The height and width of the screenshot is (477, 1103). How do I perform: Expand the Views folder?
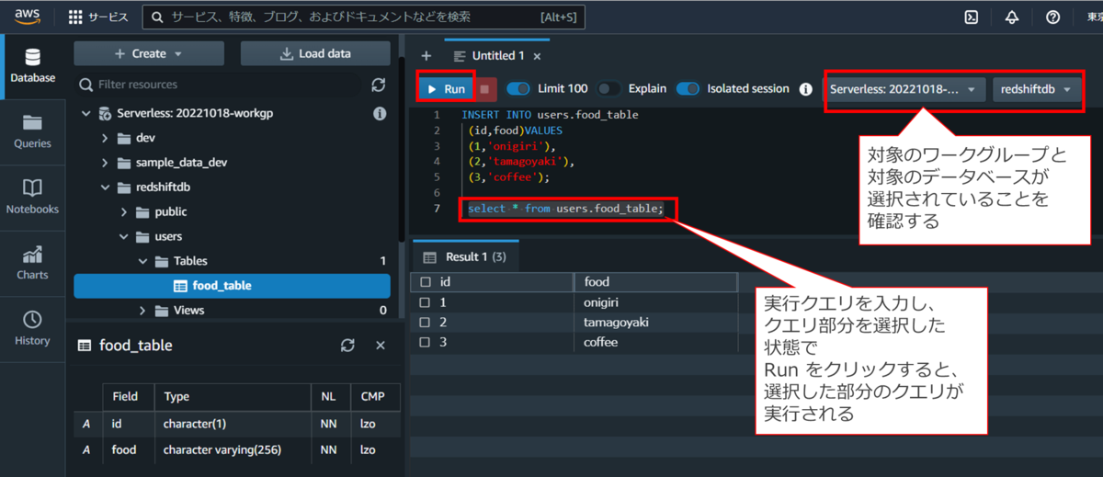pos(142,311)
